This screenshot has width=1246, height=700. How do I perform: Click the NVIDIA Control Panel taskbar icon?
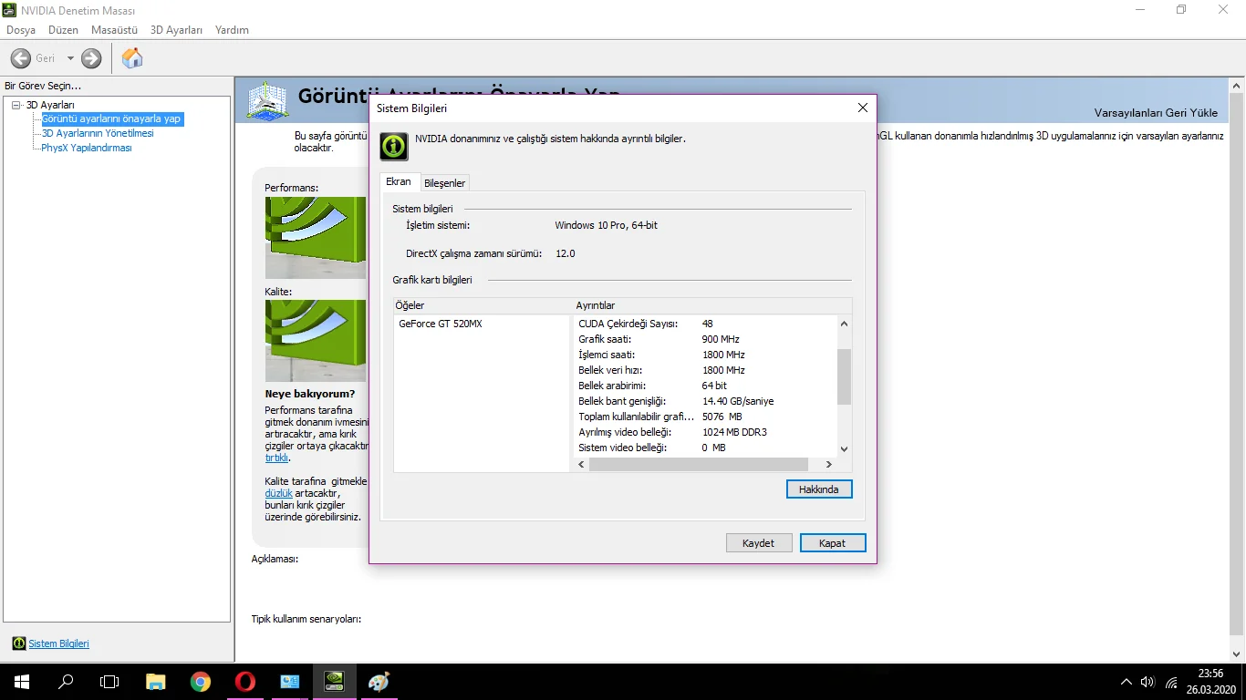(334, 682)
